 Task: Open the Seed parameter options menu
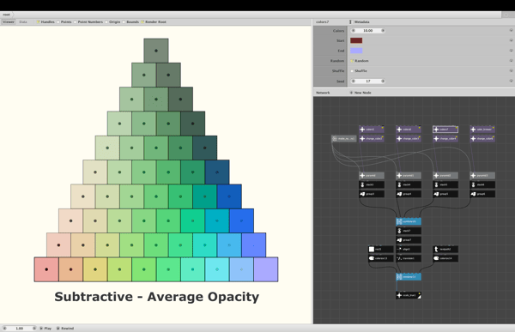coord(511,81)
